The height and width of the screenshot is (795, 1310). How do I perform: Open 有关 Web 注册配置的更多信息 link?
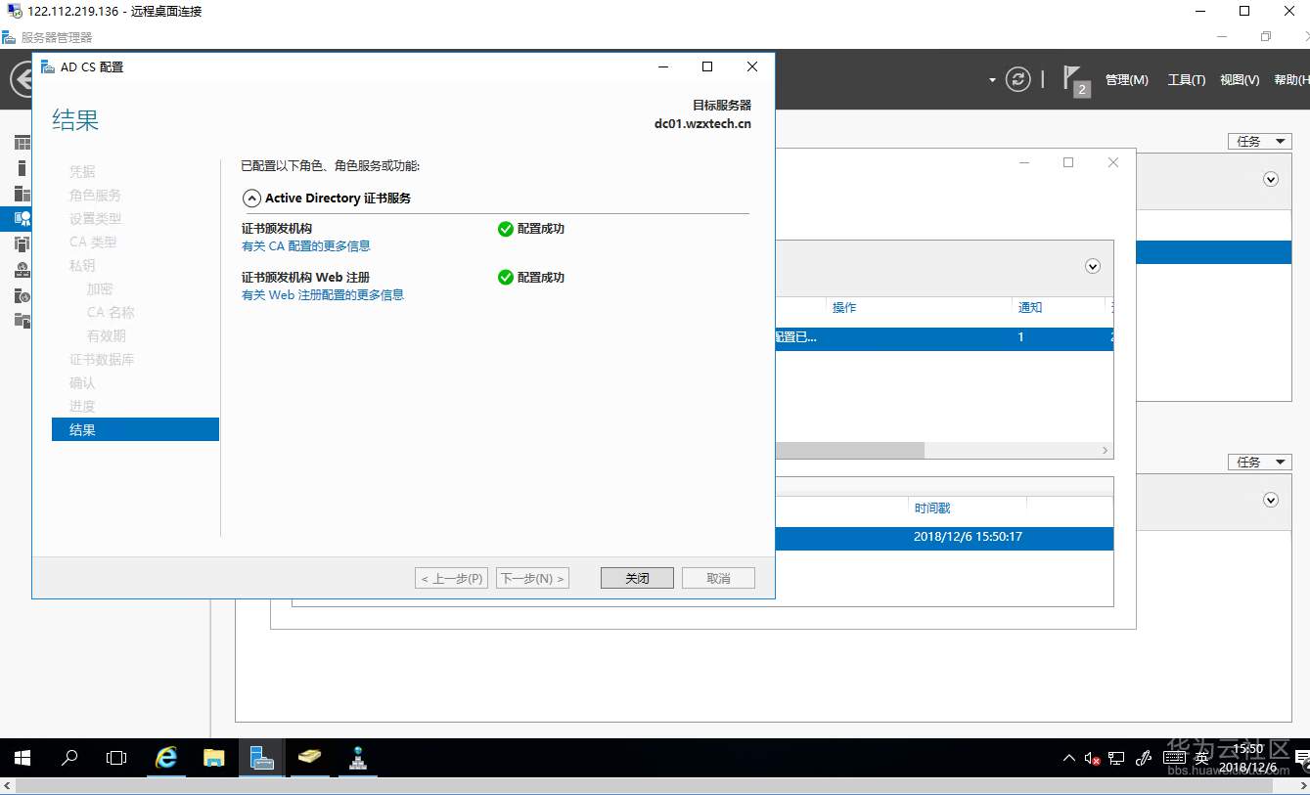coord(323,295)
